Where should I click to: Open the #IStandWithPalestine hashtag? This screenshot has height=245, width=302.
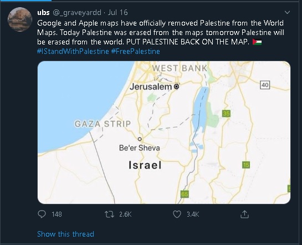[x=73, y=51]
